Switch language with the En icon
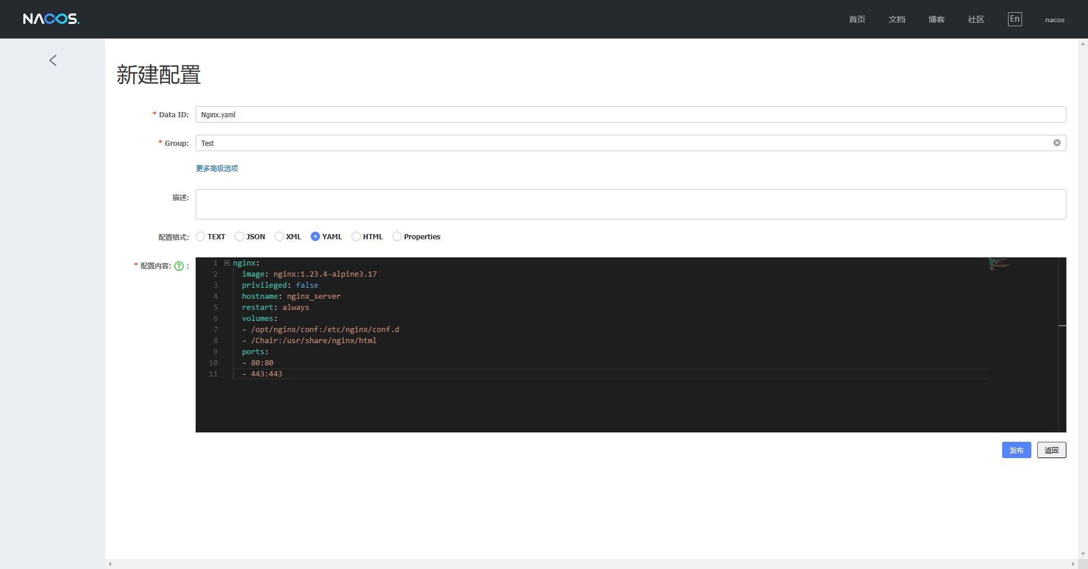 pos(1014,19)
